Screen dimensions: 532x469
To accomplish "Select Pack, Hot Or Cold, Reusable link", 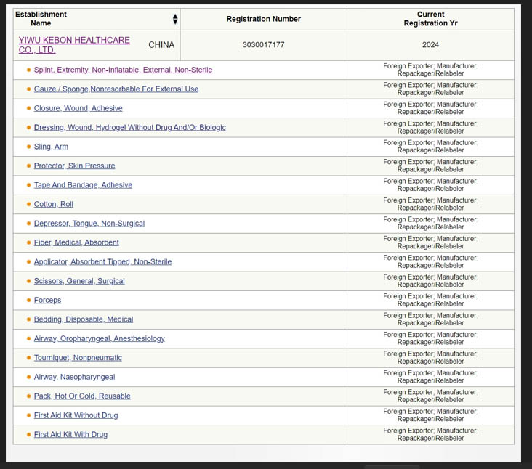I will point(82,396).
